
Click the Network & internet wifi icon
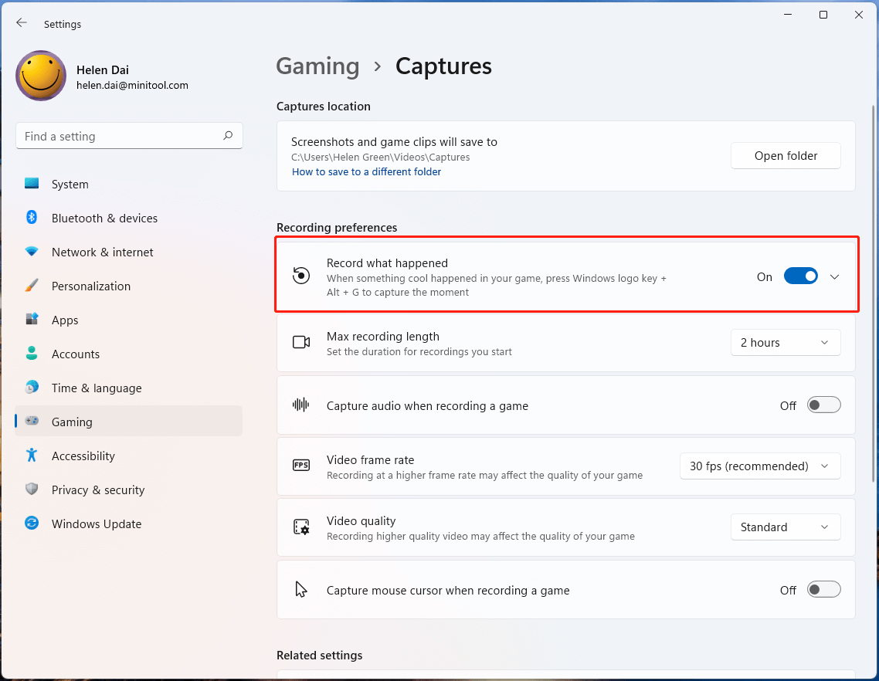coord(32,252)
